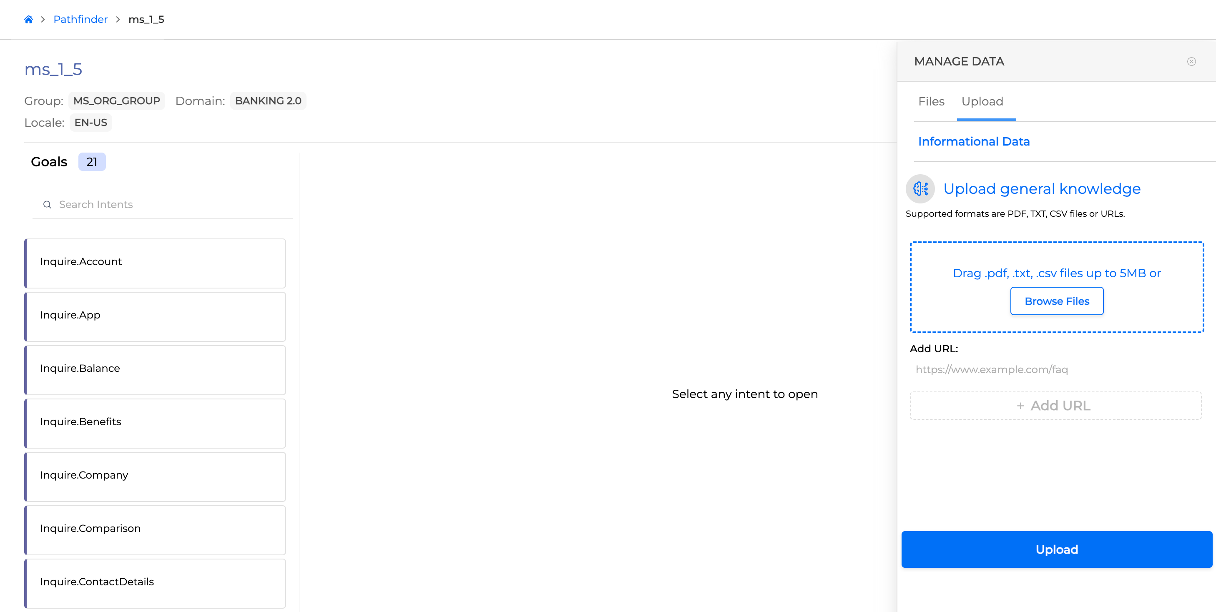Open the Inquire.Benefits intent
This screenshot has height=612, width=1216.
coord(155,423)
